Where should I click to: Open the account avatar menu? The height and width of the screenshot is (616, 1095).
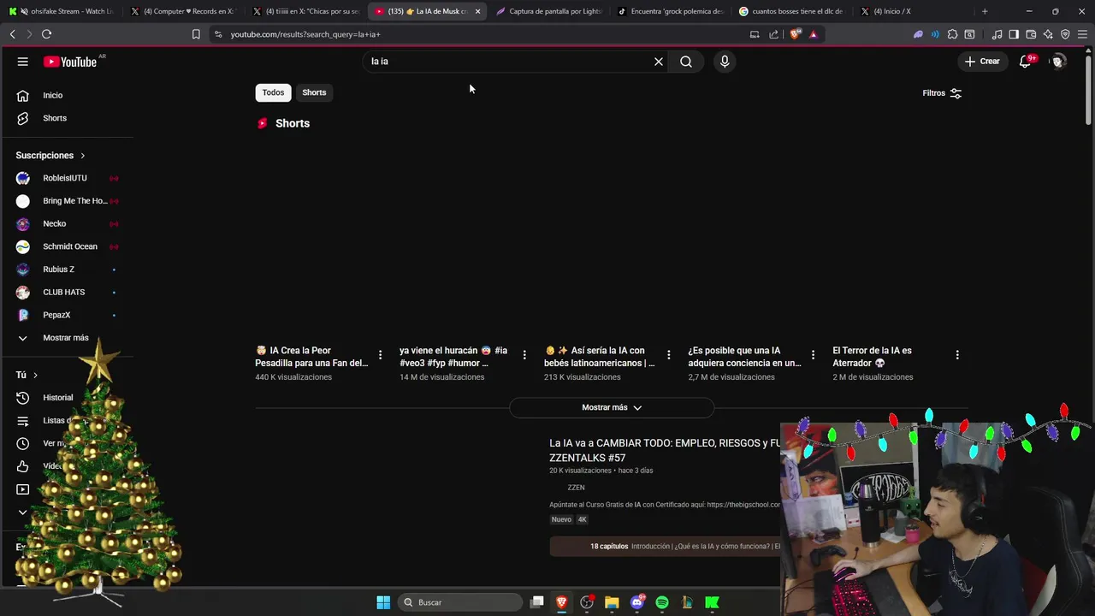pyautogui.click(x=1057, y=62)
